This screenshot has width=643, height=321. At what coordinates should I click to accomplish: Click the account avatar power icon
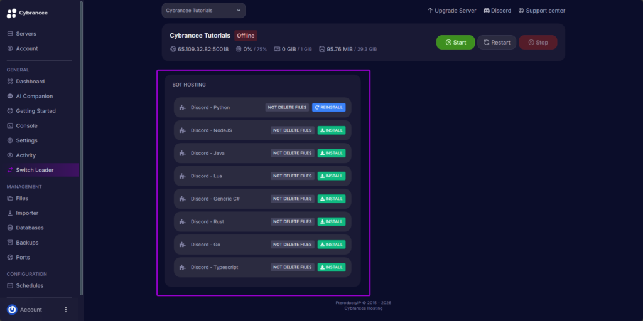coord(13,310)
